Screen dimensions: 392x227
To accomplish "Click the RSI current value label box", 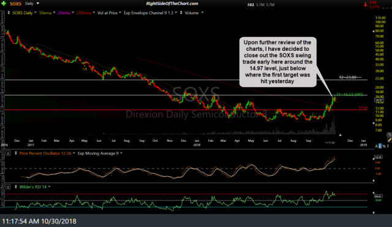I will coord(378,196).
